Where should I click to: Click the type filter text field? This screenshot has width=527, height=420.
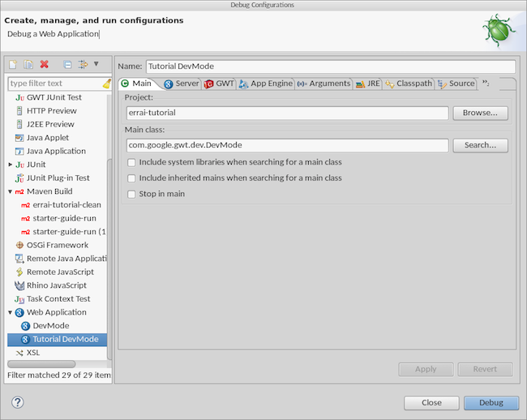pos(55,84)
